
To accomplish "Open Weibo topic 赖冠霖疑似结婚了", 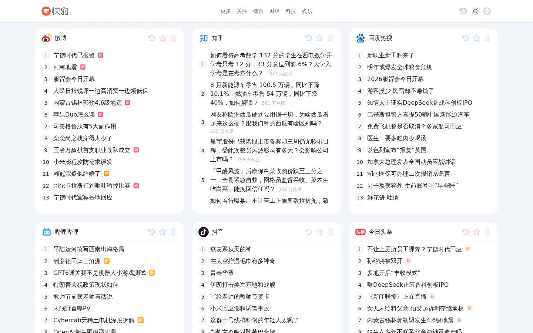I will [x=77, y=174].
